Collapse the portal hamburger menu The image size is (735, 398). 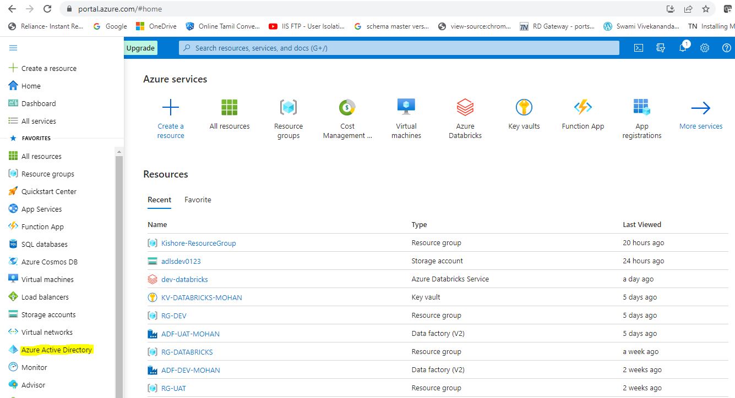tap(13, 48)
